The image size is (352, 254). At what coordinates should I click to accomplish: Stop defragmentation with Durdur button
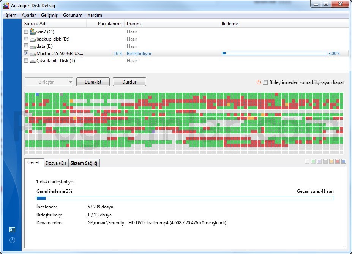point(129,82)
